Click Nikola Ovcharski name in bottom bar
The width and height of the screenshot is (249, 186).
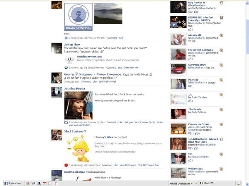click(x=180, y=183)
